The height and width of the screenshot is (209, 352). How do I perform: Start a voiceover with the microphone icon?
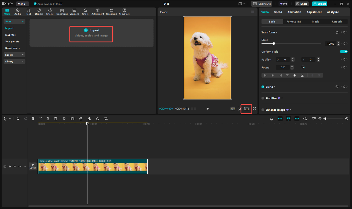pyautogui.click(x=271, y=119)
